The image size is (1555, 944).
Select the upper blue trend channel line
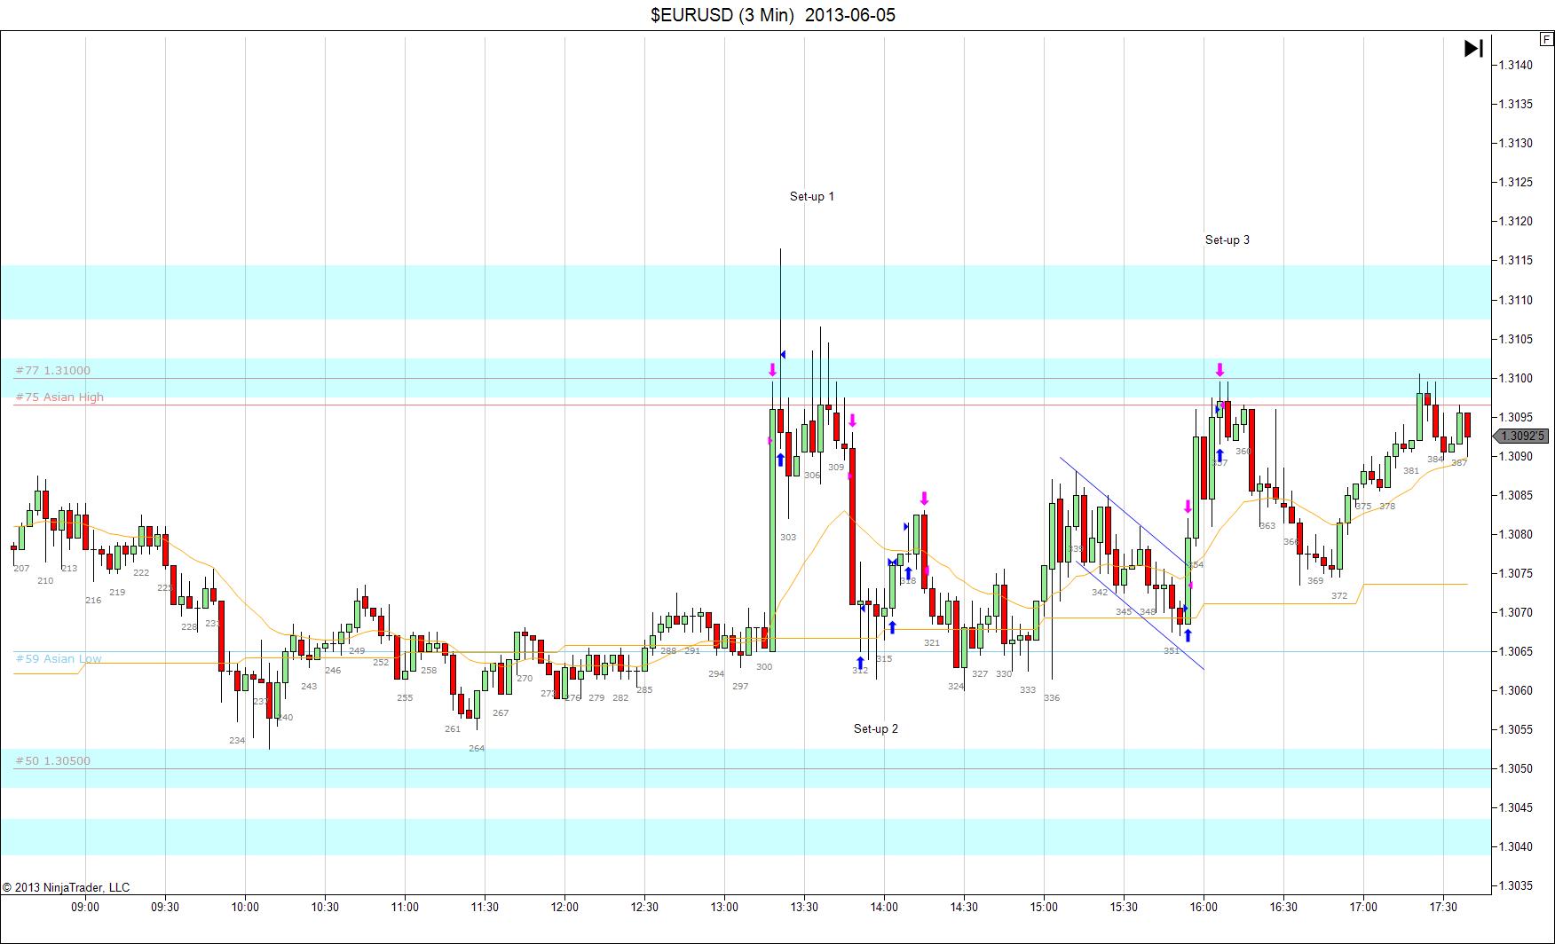(x=1125, y=511)
